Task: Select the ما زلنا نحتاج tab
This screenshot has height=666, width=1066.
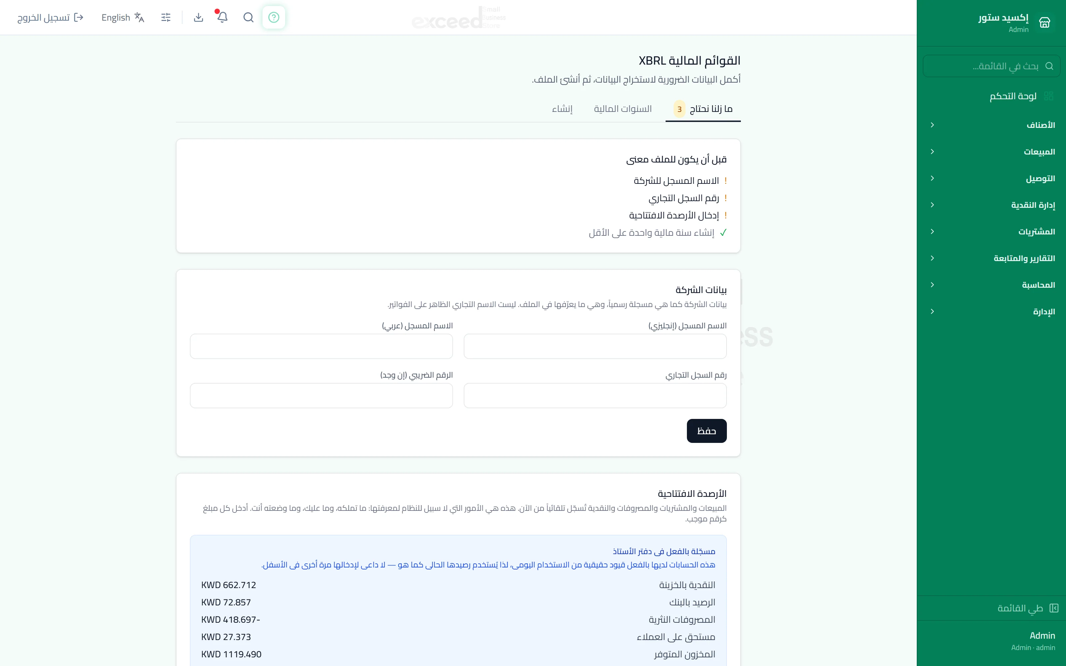Action: pos(703,109)
